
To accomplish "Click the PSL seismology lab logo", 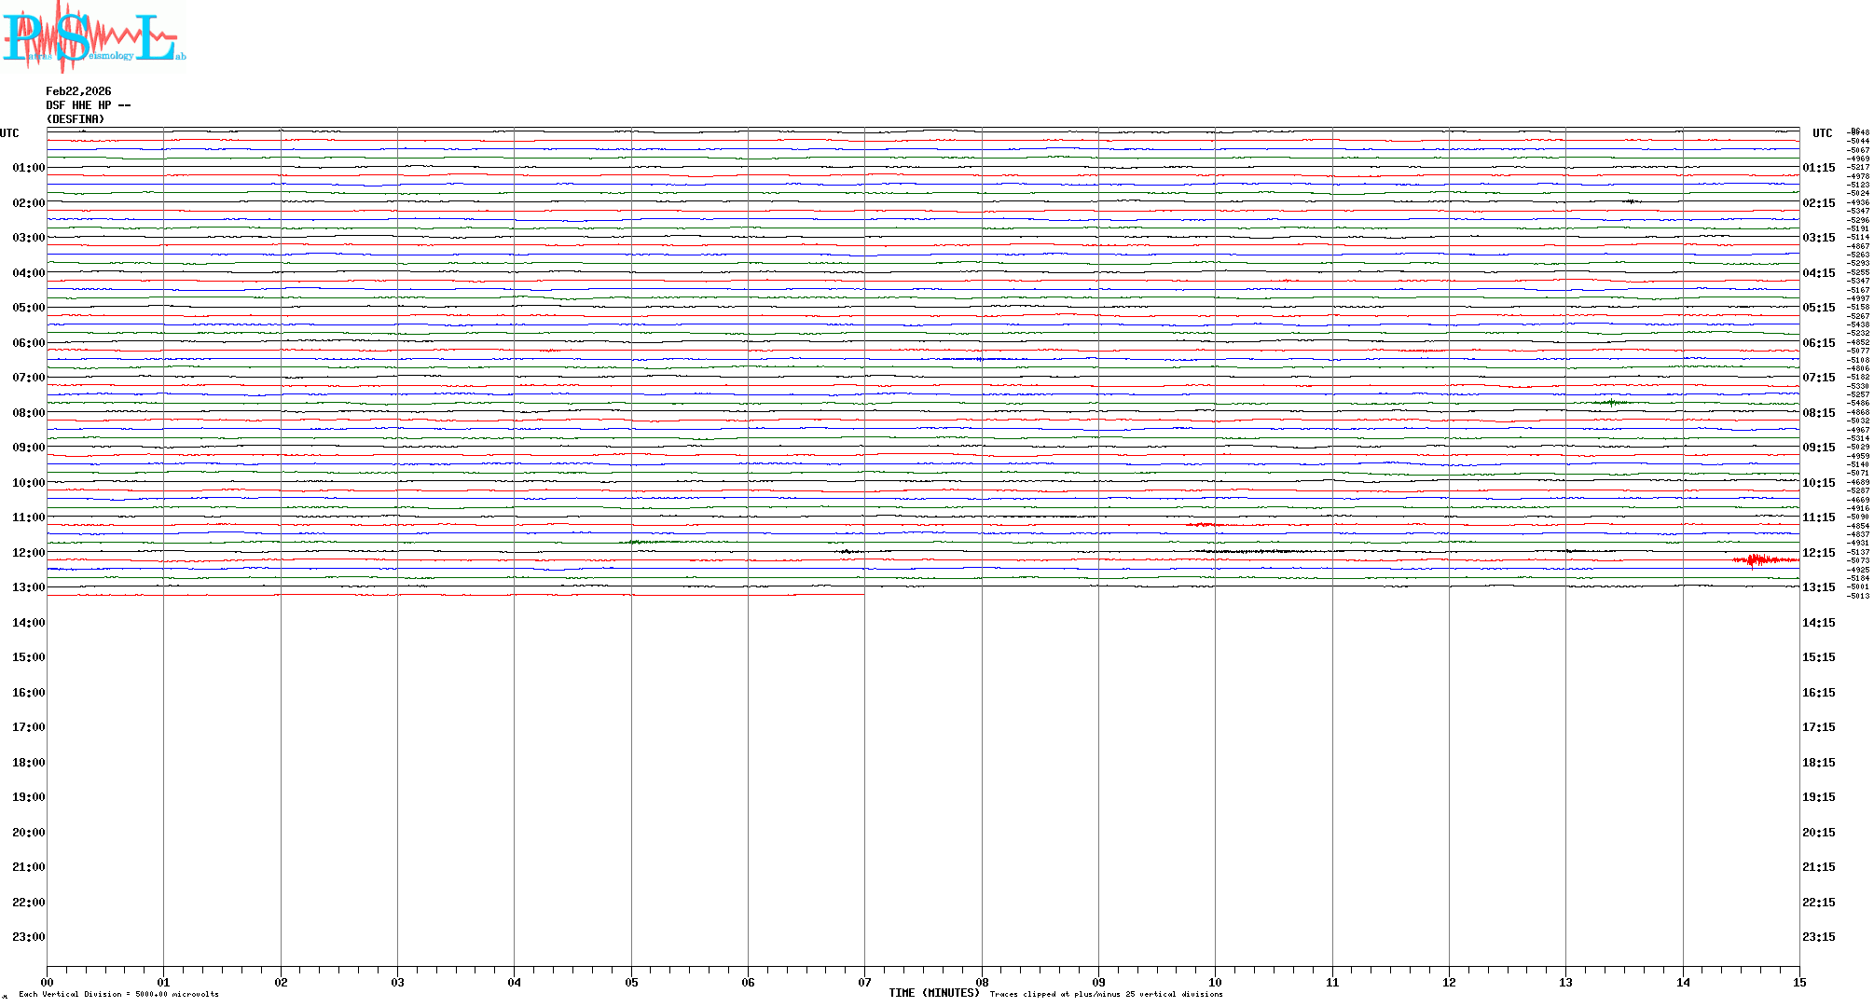I will pos(93,35).
